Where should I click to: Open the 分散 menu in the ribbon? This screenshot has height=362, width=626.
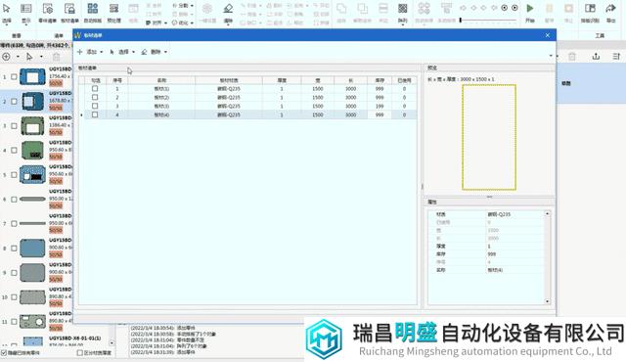(x=183, y=6)
